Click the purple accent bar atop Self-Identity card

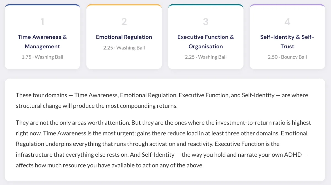pyautogui.click(x=287, y=5)
